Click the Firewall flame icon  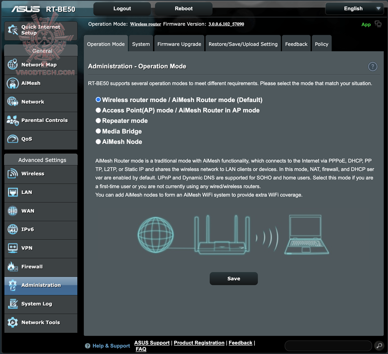(13, 266)
